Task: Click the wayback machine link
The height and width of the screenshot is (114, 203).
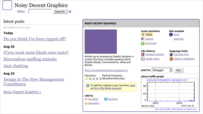Action: click(x=155, y=54)
